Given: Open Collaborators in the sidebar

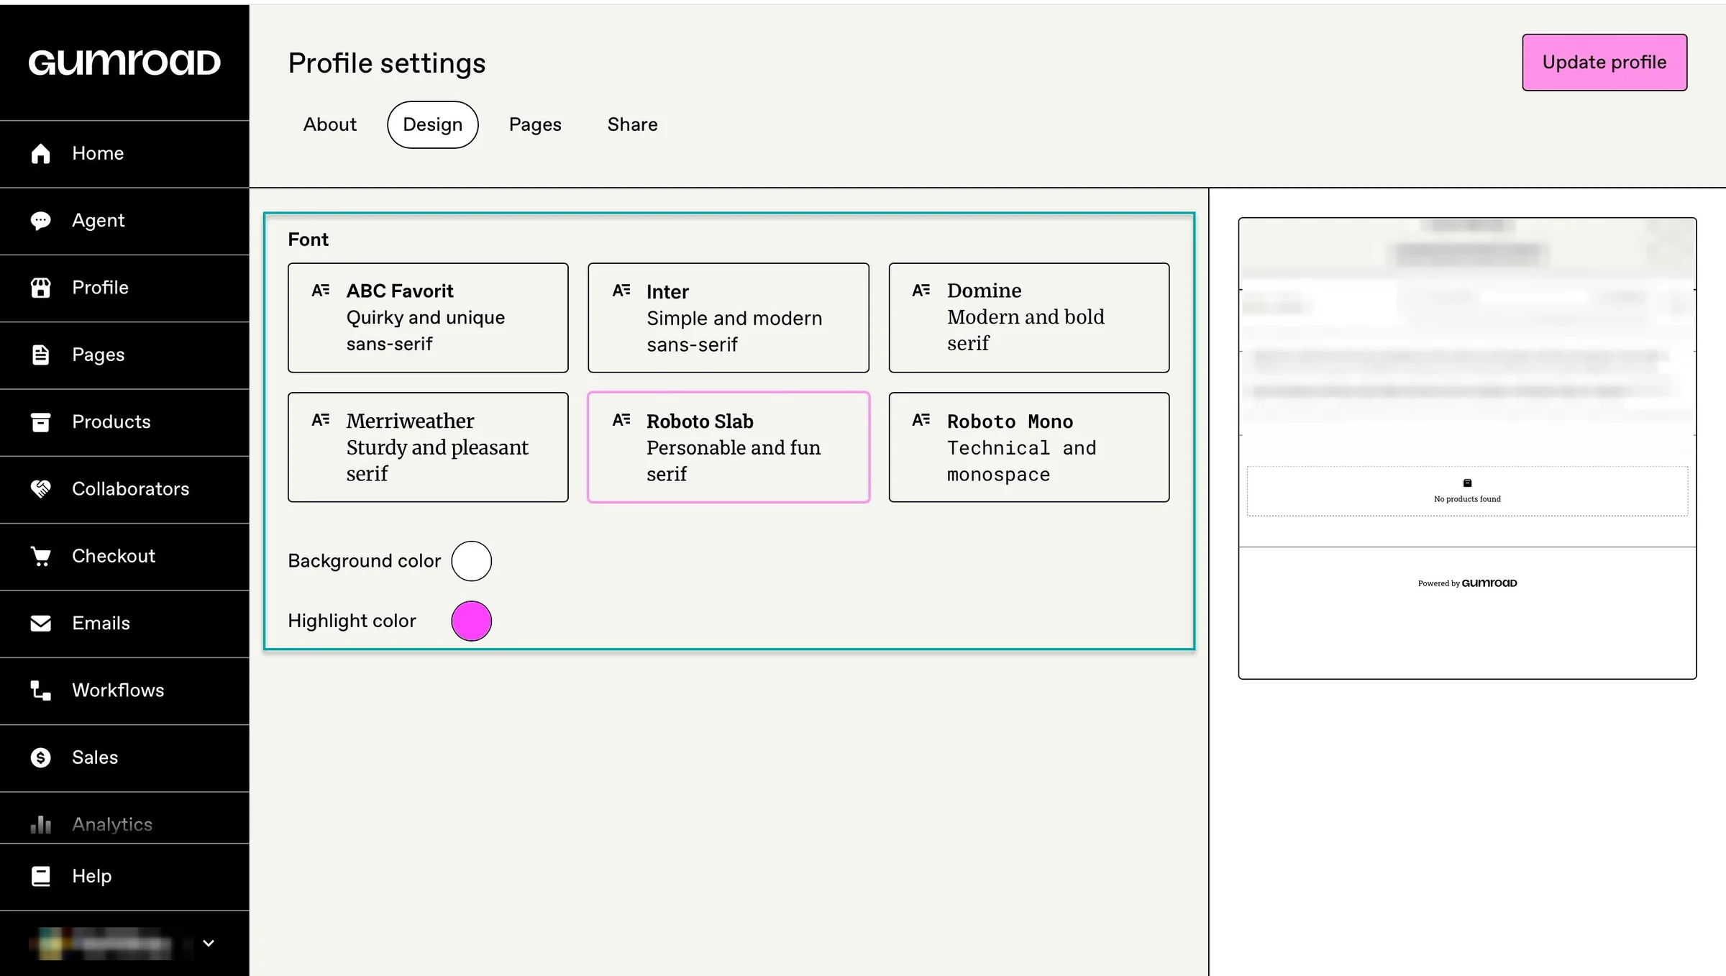Looking at the screenshot, I should pyautogui.click(x=124, y=489).
